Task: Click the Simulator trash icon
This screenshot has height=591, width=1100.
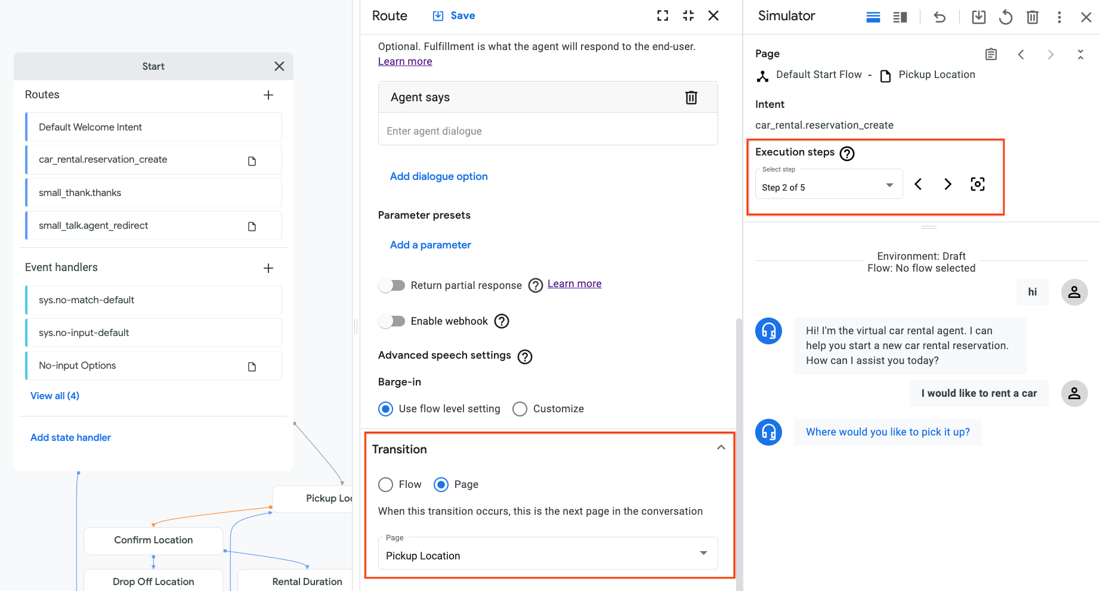Action: pos(1032,17)
